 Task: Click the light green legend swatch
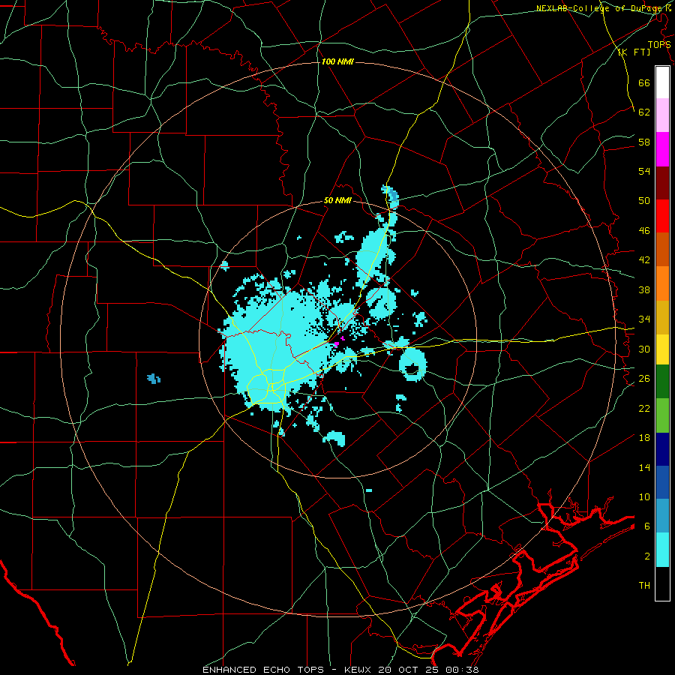[x=662, y=415]
